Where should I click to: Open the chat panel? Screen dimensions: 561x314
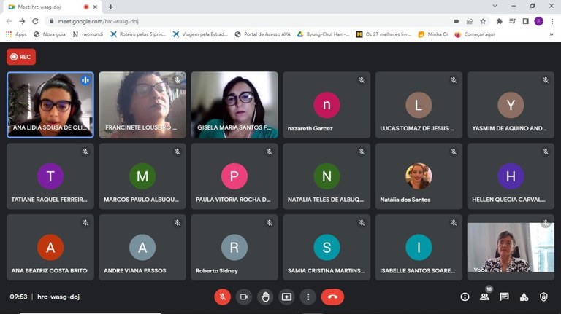point(504,297)
